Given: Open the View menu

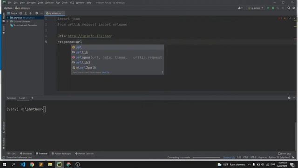Looking at the screenshot, I should coord(22,3).
